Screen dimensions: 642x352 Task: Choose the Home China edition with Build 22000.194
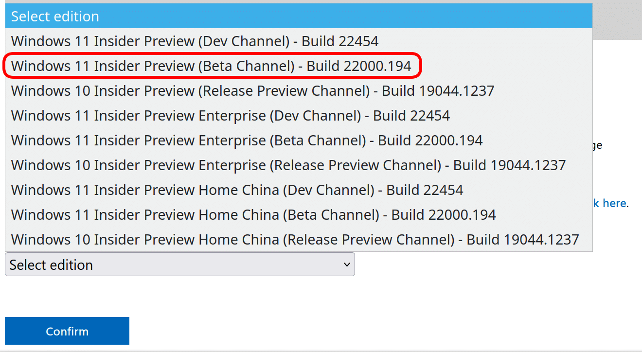click(253, 215)
